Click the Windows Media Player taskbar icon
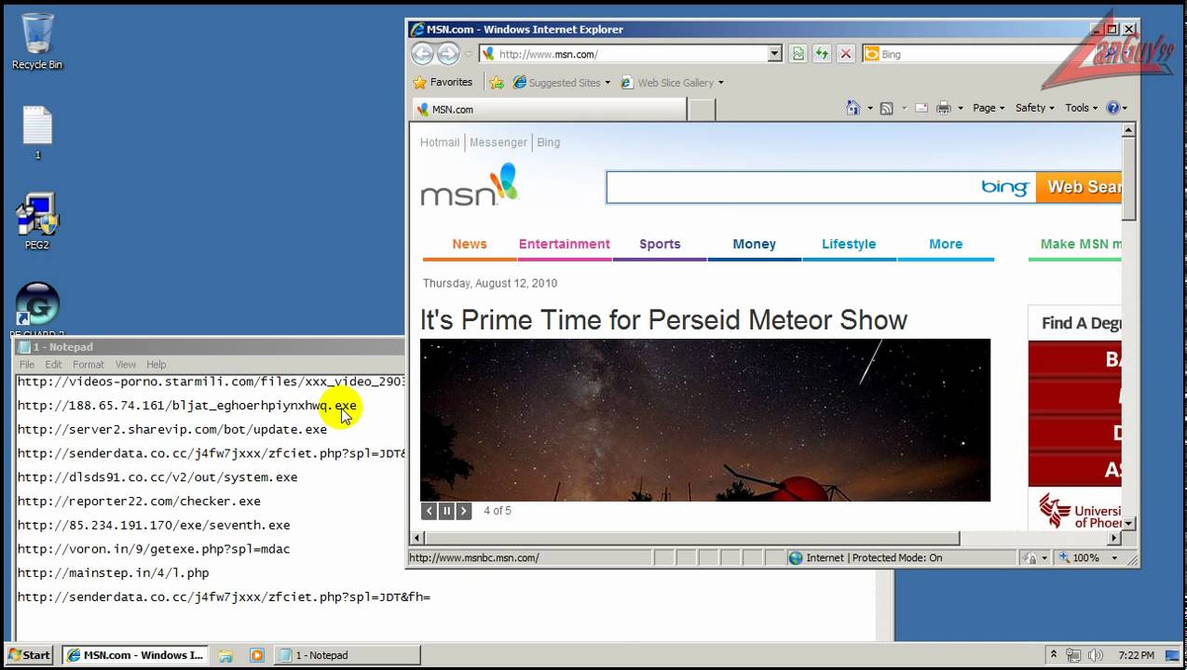The width and height of the screenshot is (1187, 670). (257, 655)
